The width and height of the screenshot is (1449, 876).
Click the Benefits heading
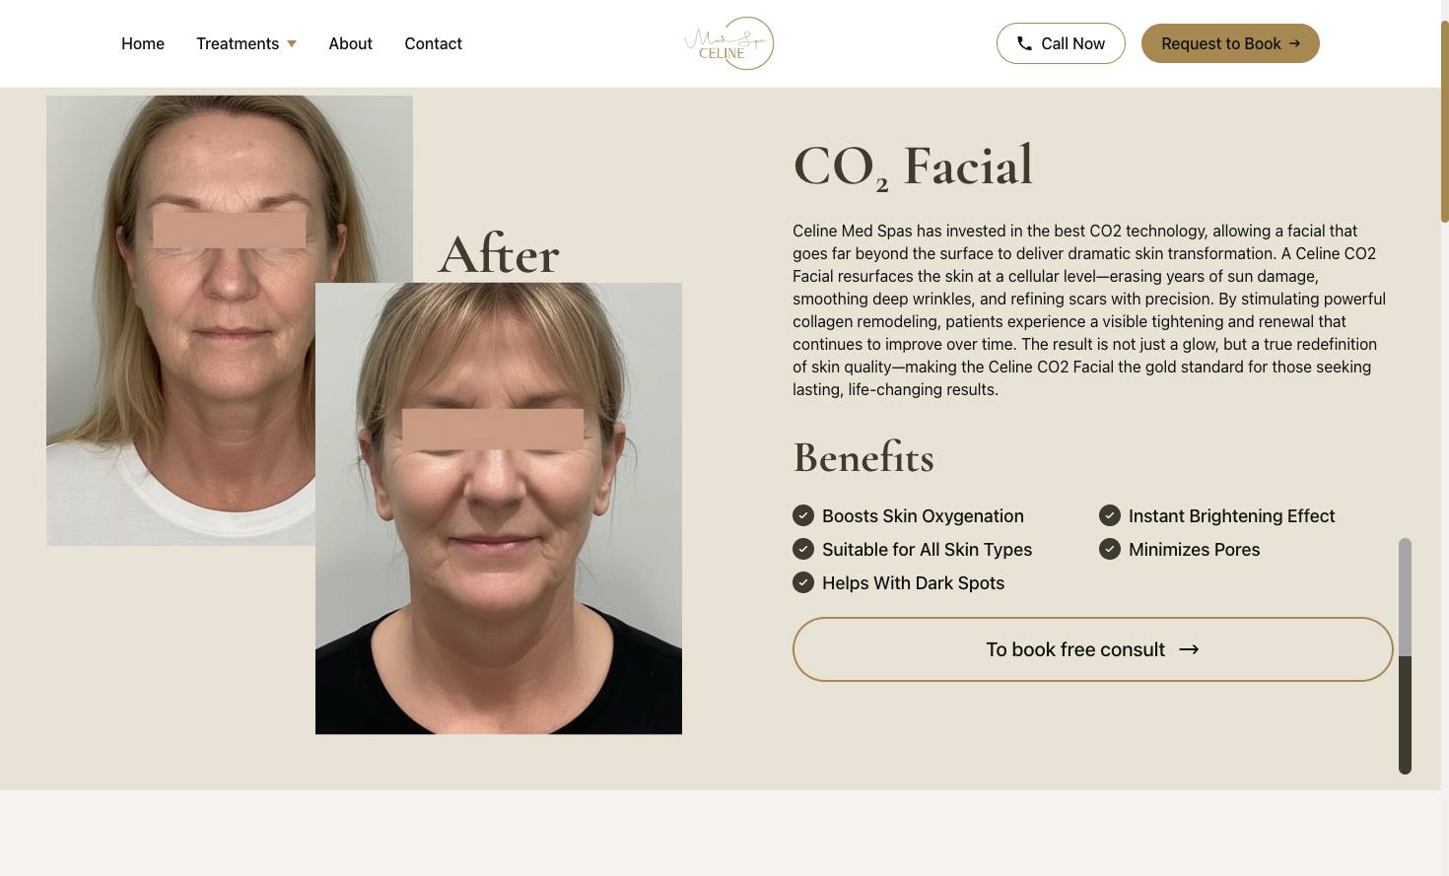pos(863,457)
